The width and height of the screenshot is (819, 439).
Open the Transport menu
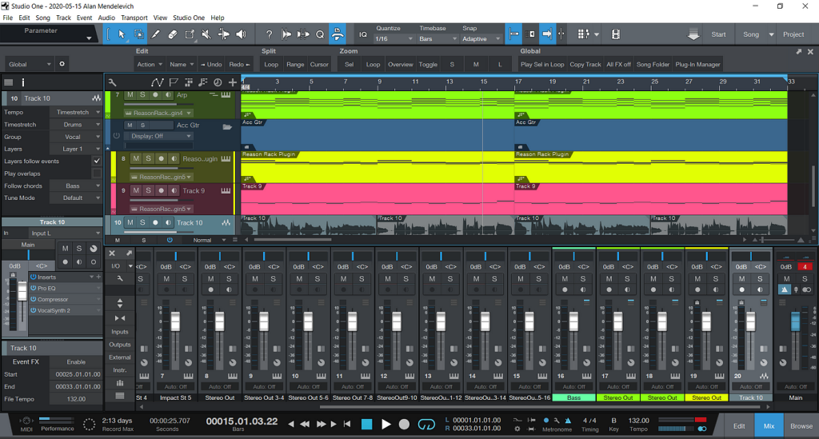134,18
